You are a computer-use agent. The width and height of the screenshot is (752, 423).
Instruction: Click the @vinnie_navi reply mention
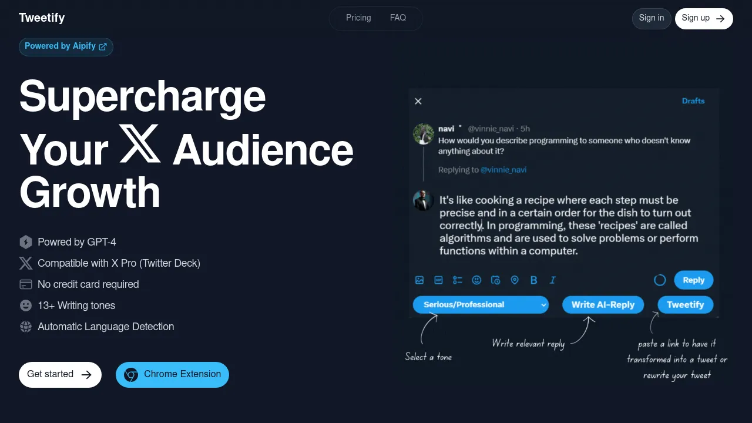(503, 170)
